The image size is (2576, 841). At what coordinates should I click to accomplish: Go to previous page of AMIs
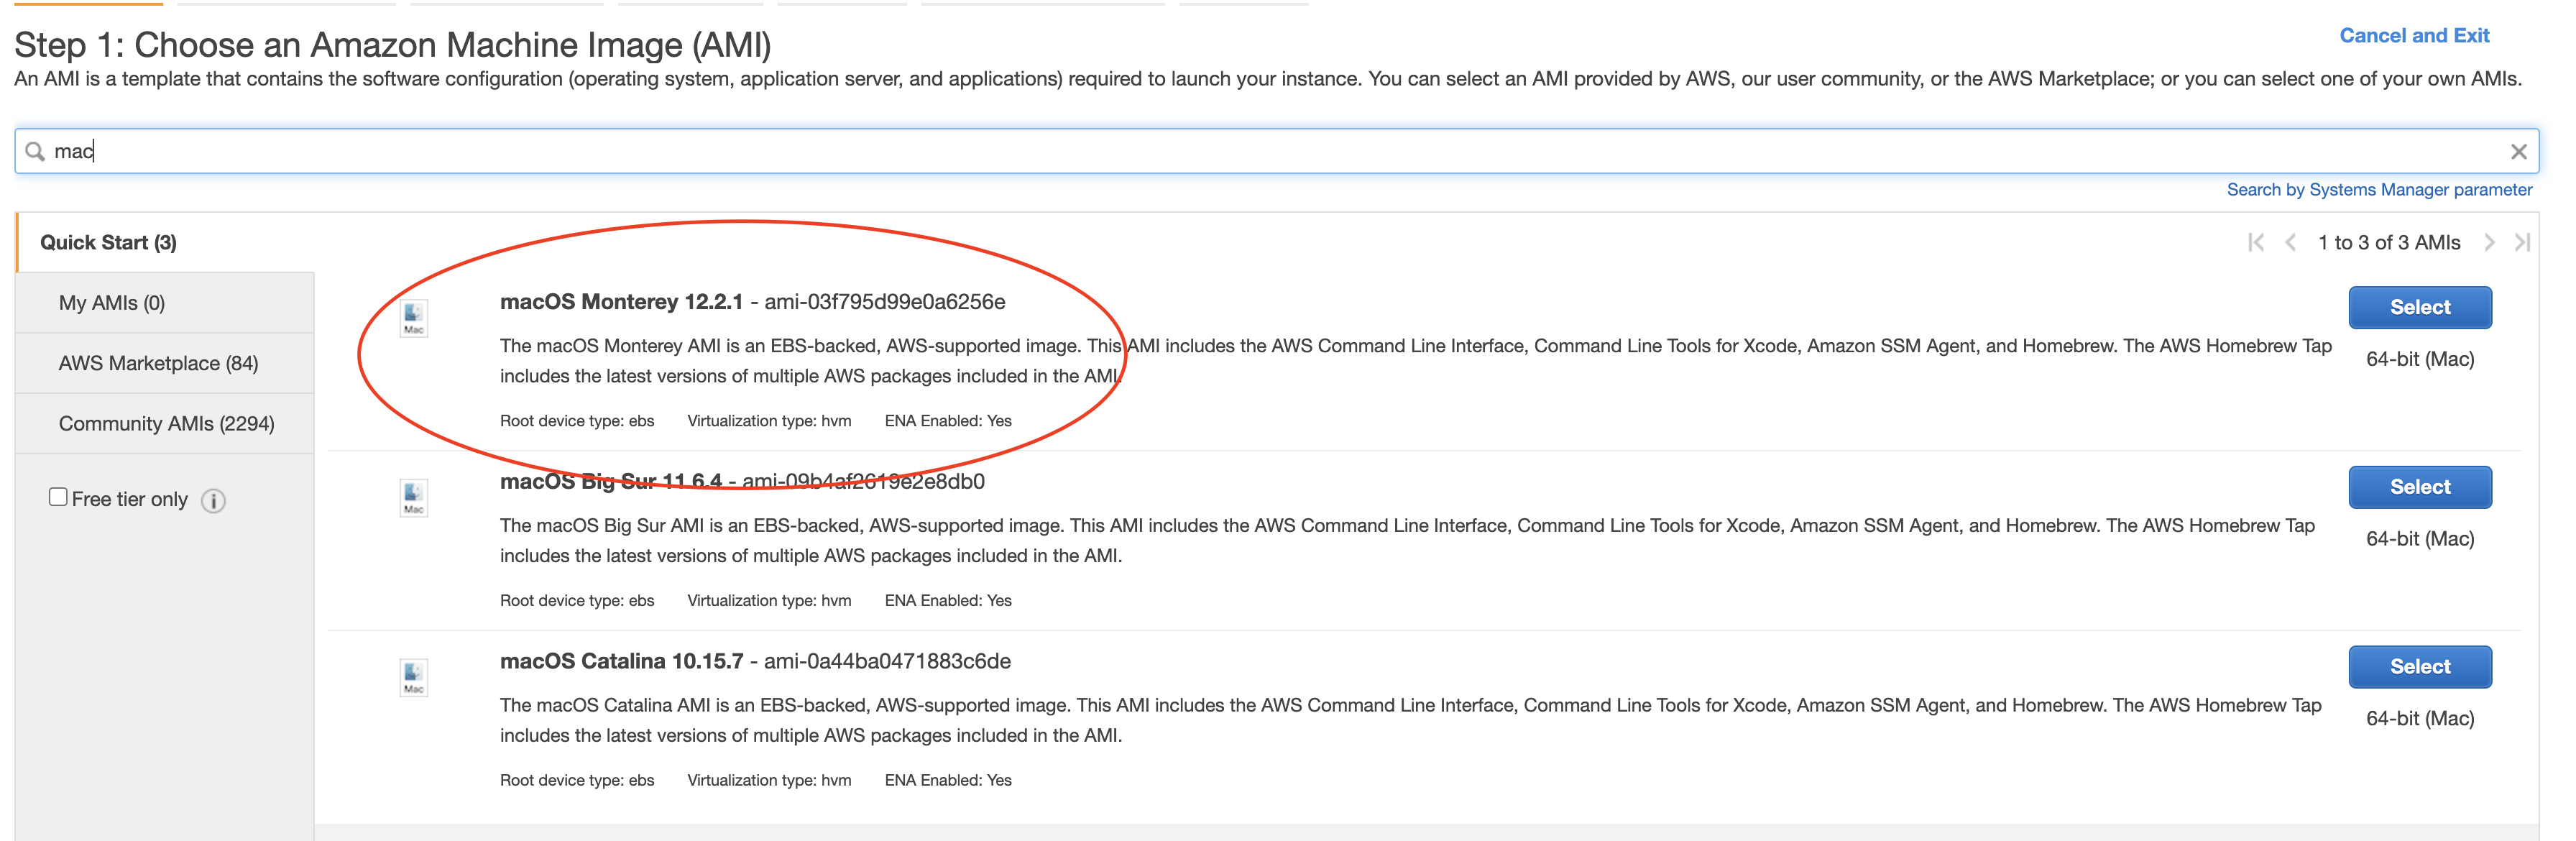click(x=2290, y=242)
